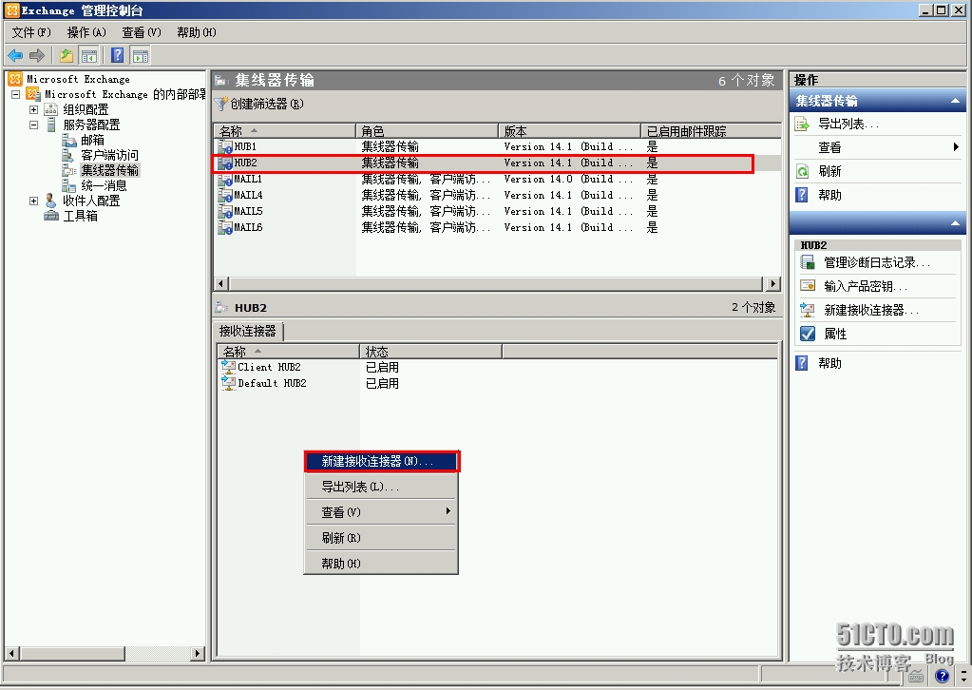The height and width of the screenshot is (690, 972).
Task: Collapse the 服务器配置 tree node
Action: pos(33,125)
